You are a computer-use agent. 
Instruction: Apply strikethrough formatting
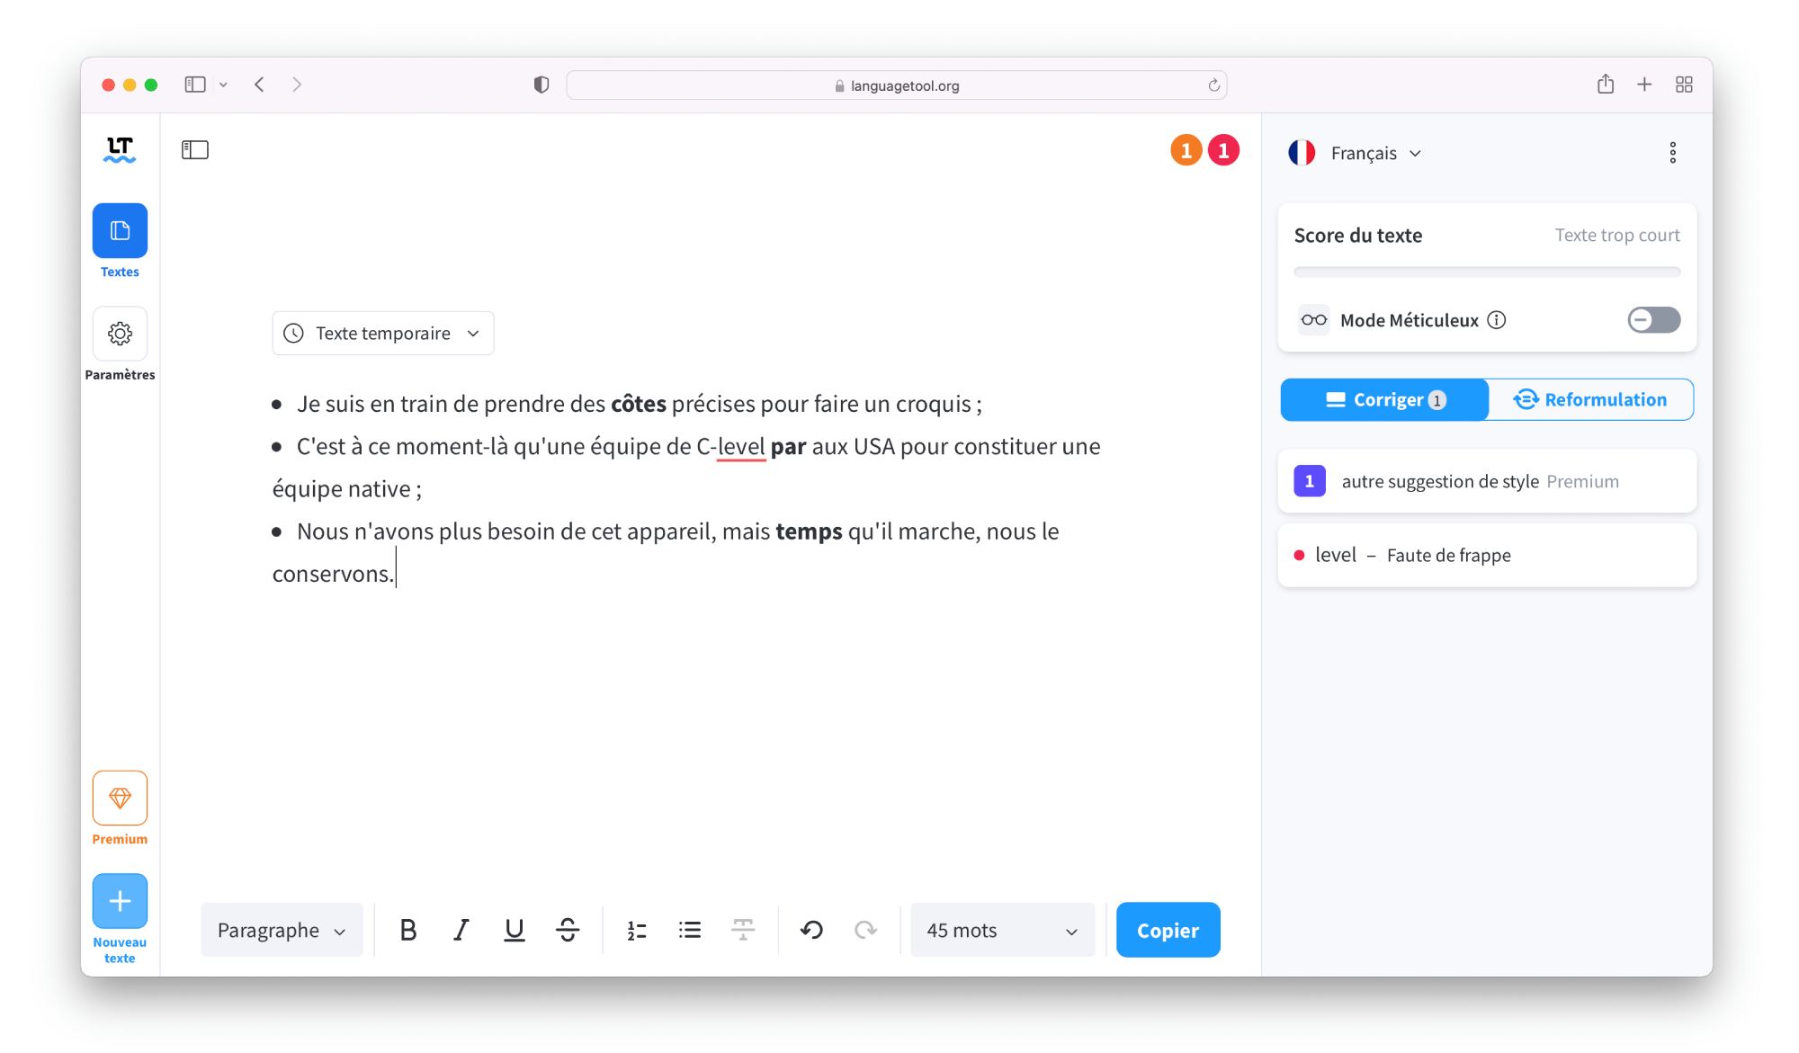click(x=568, y=930)
